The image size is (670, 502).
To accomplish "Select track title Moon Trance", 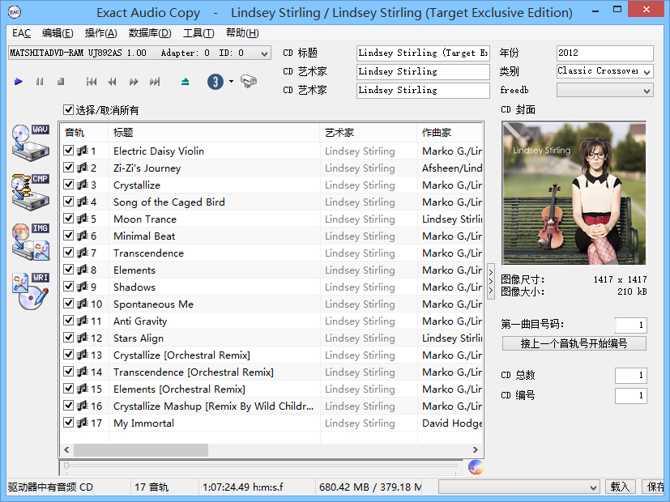I will pyautogui.click(x=145, y=219).
